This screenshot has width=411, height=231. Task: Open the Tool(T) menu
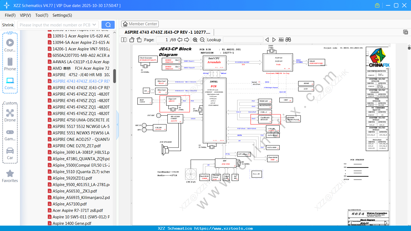[x=42, y=15]
